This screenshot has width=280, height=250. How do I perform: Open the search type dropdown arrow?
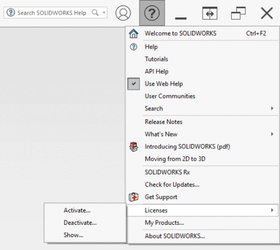104,13
